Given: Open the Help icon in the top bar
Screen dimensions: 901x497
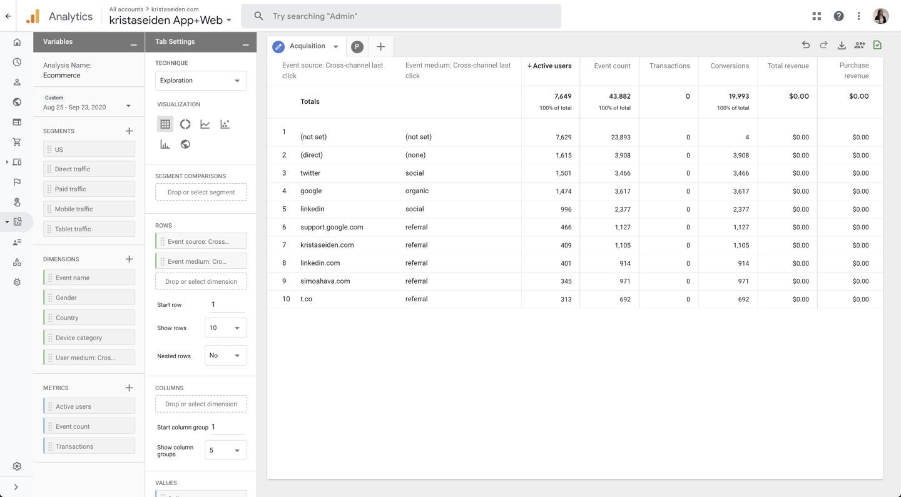Looking at the screenshot, I should [838, 16].
